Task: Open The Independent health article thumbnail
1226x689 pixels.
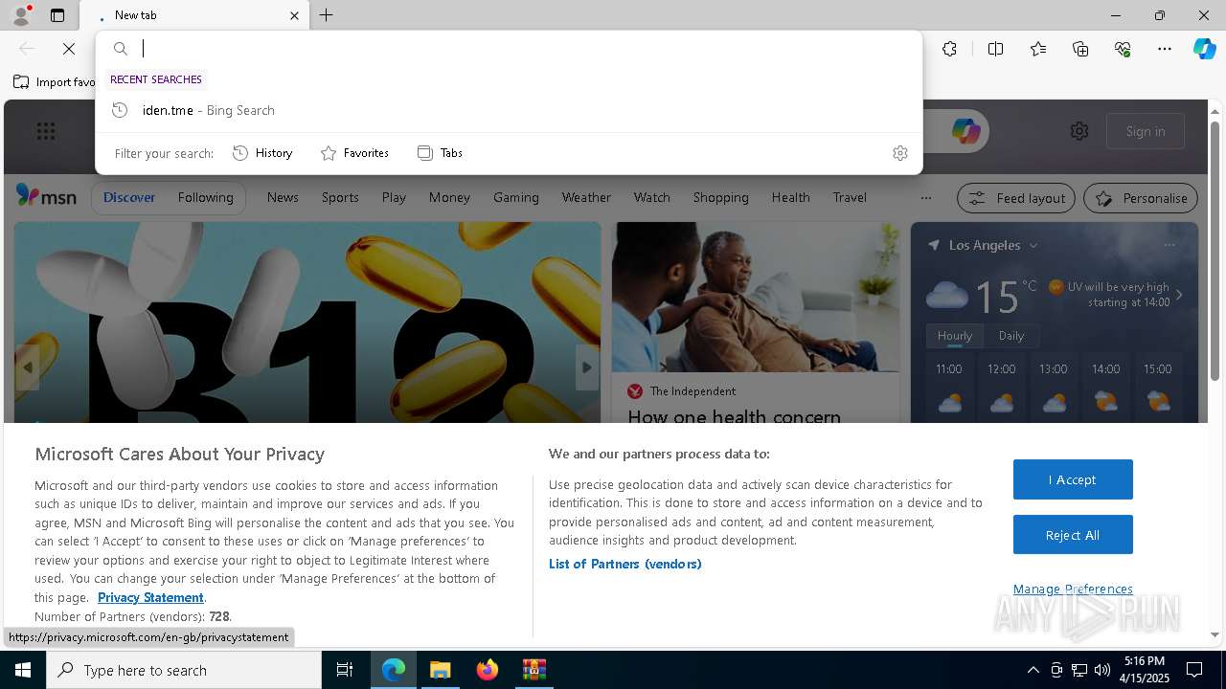Action: (x=756, y=298)
